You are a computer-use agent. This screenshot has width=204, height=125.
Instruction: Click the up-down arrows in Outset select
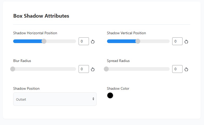93,99
